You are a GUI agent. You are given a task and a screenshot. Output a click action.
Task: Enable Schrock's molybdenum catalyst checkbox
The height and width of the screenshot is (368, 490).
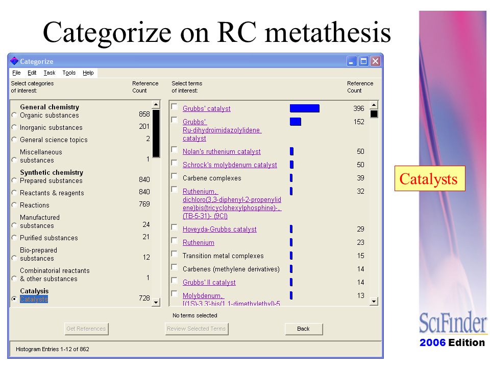pos(175,163)
